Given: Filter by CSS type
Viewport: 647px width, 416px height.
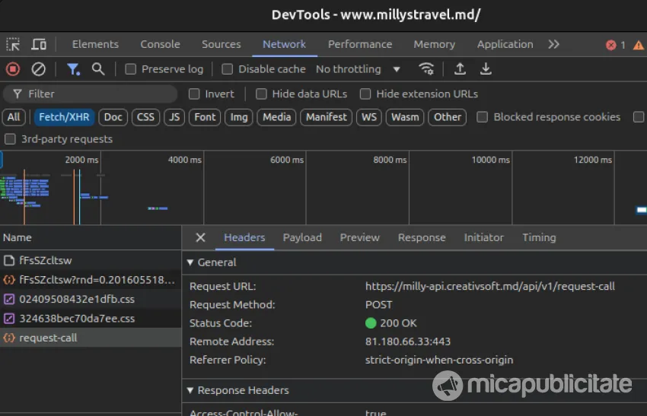Looking at the screenshot, I should [x=145, y=117].
